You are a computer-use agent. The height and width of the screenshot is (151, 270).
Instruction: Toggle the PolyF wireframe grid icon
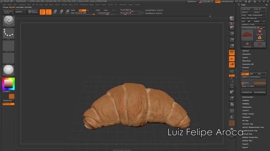click(232, 111)
